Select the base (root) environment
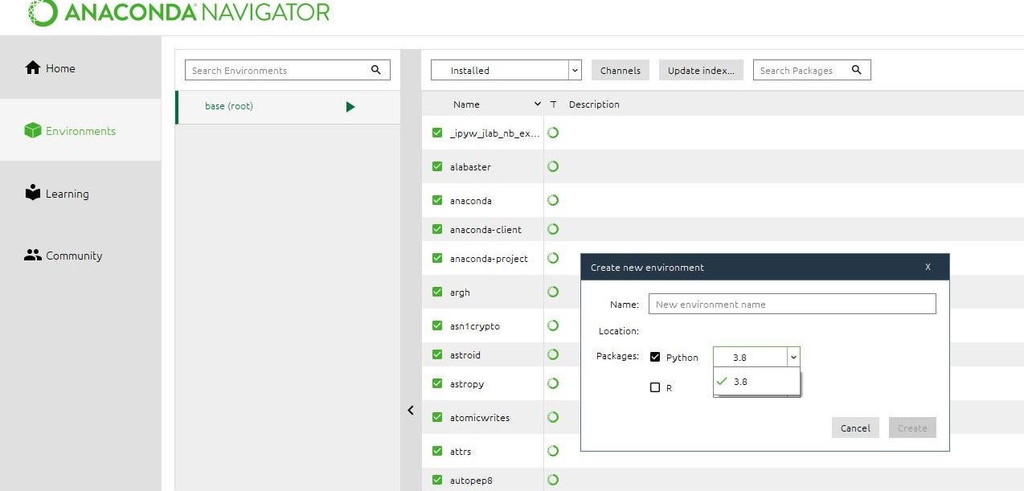1024x491 pixels. point(288,106)
